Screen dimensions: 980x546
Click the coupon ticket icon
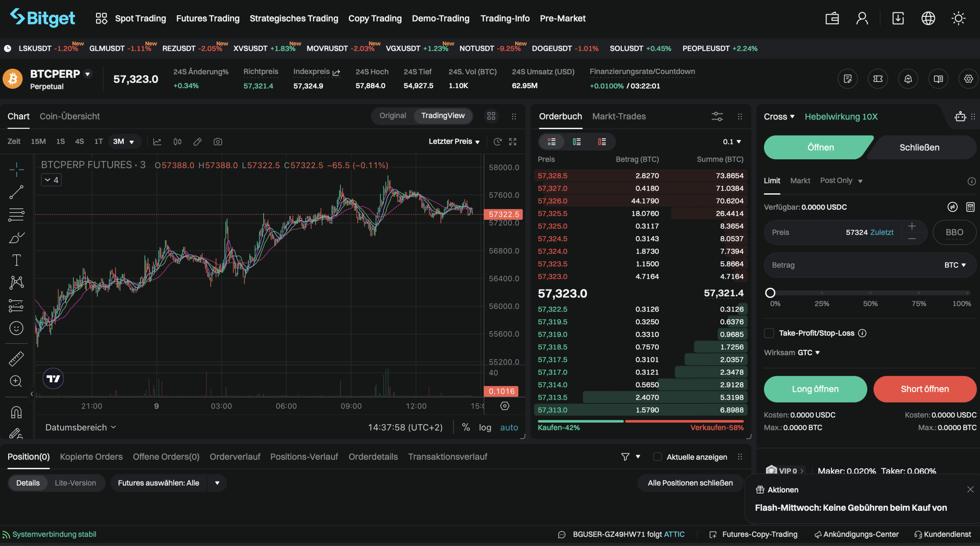(x=878, y=79)
